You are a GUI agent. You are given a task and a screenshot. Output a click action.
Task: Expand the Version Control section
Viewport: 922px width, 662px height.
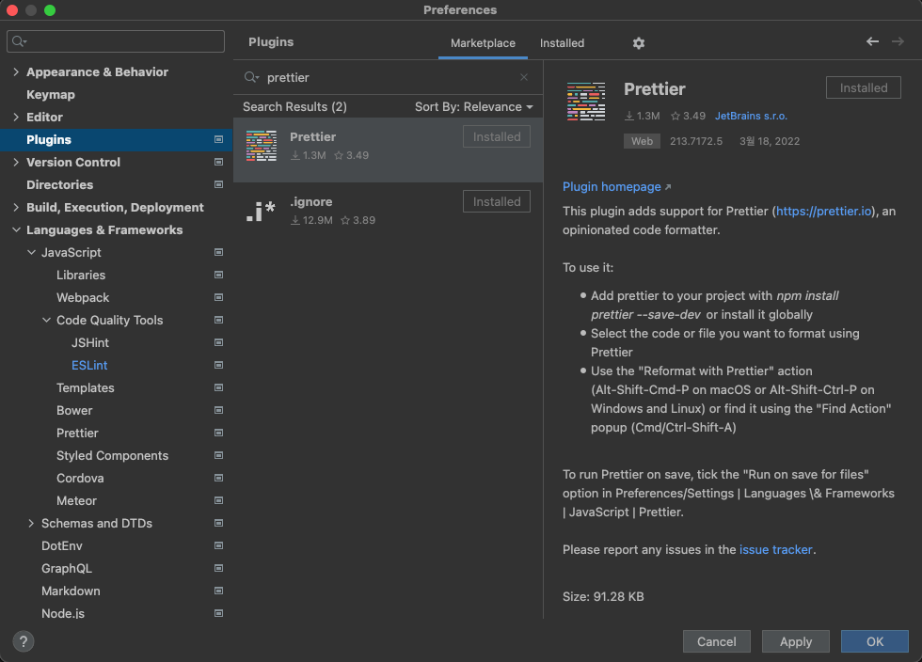coord(16,162)
